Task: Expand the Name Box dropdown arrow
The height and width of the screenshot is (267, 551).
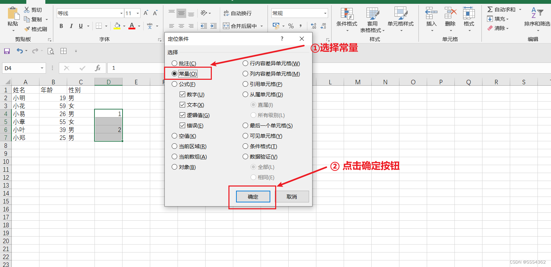Action: click(x=42, y=68)
